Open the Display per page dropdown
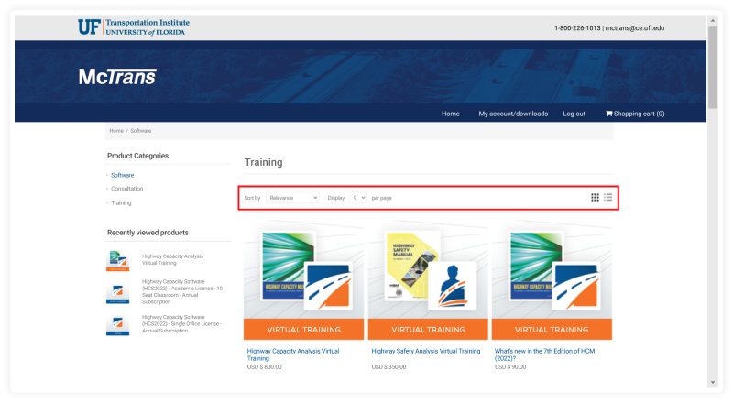 pyautogui.click(x=357, y=198)
